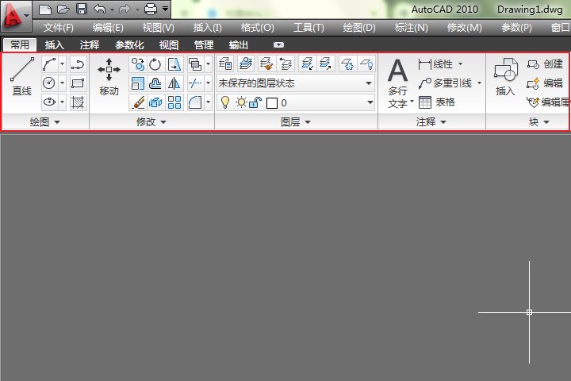The width and height of the screenshot is (571, 381).
Task: Click the Fillet icon
Action: point(195,102)
